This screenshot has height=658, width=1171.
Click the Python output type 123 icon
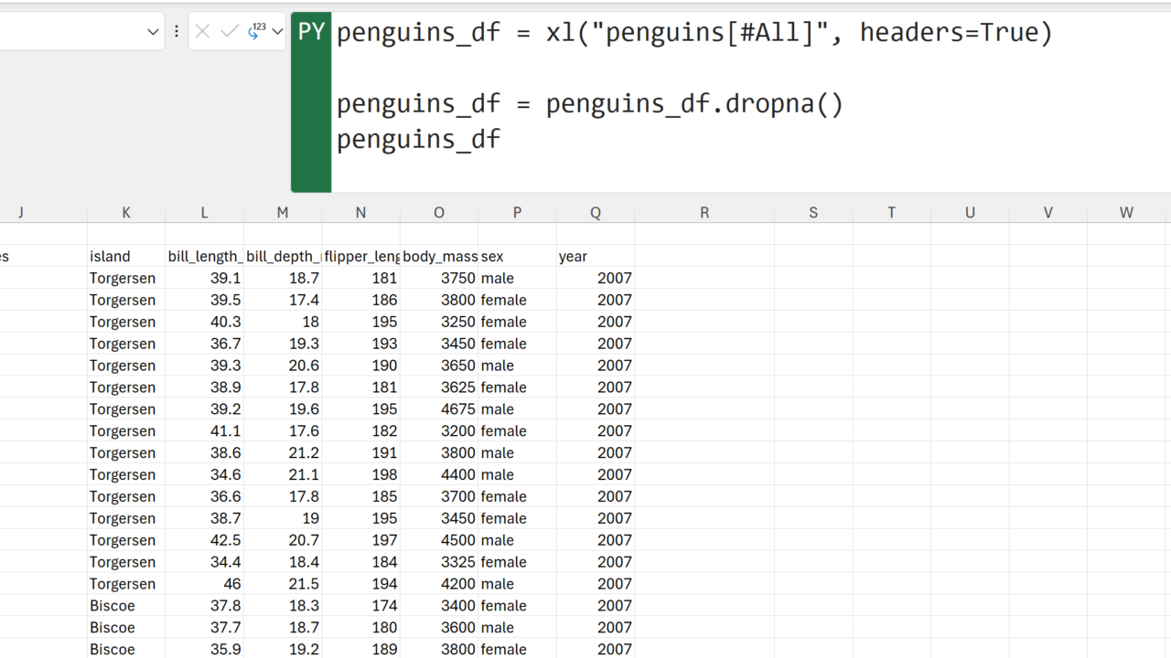pos(256,32)
